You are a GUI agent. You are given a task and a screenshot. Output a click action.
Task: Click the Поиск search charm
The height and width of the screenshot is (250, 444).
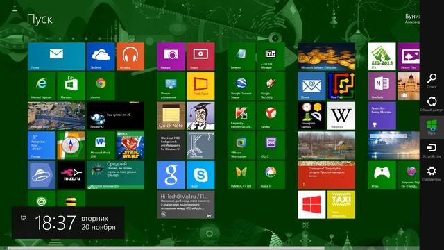point(432,81)
